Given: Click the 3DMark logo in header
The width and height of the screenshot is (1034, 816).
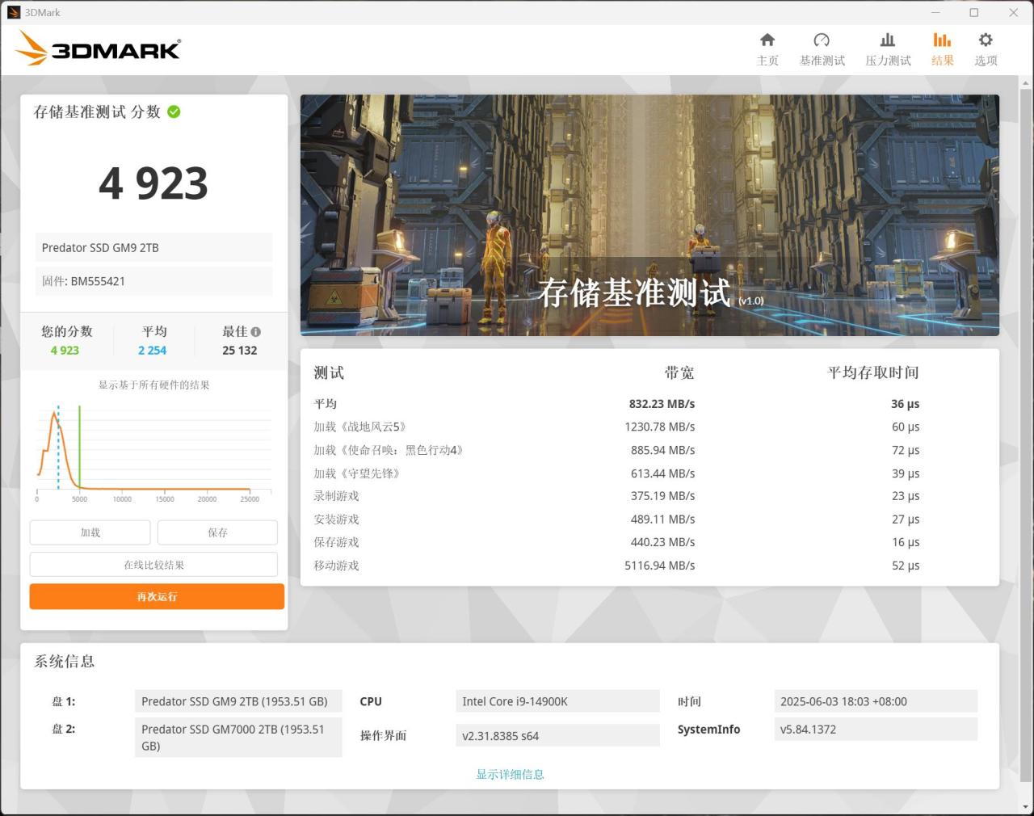Looking at the screenshot, I should tap(98, 48).
